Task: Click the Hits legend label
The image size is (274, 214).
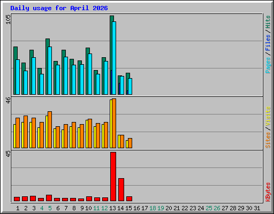Action: pos(268,22)
